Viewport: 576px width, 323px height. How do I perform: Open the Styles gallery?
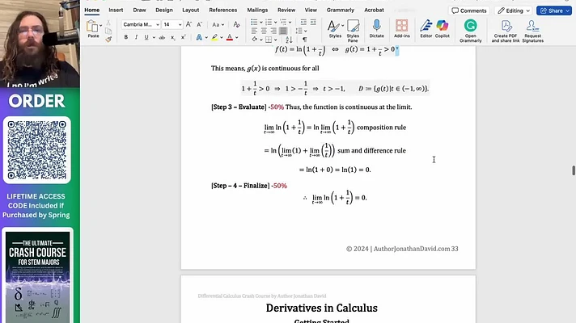coord(335,29)
